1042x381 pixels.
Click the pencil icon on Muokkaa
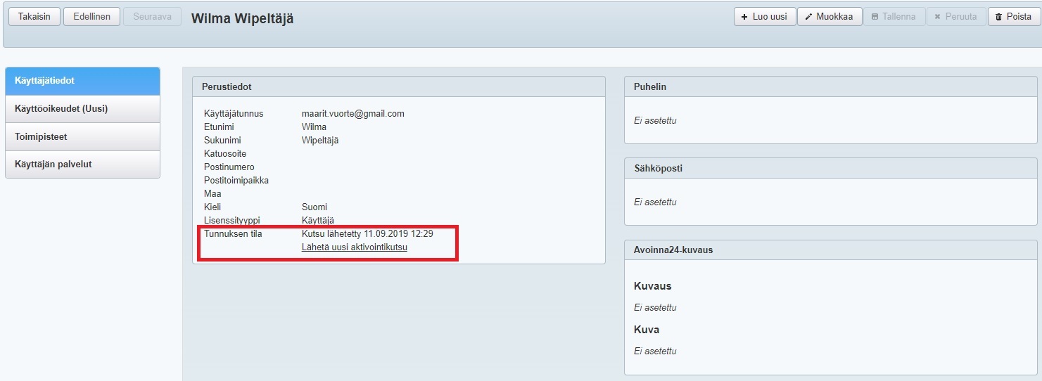pyautogui.click(x=808, y=17)
